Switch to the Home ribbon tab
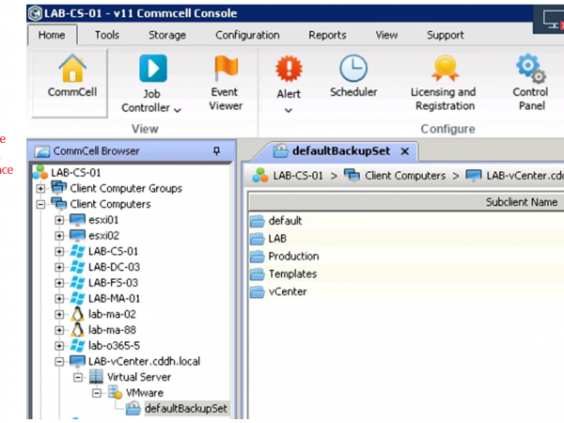Viewport: 564px width, 423px height. point(52,35)
